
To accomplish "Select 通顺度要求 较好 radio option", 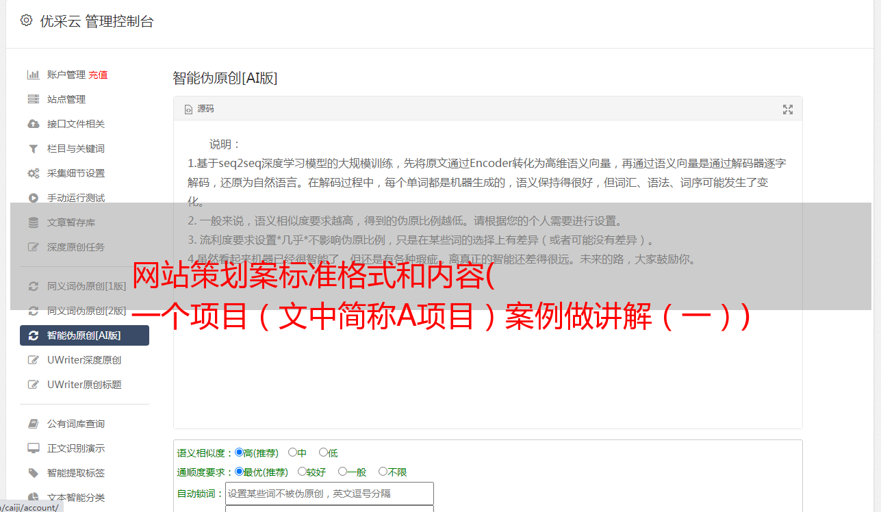I will 302,472.
